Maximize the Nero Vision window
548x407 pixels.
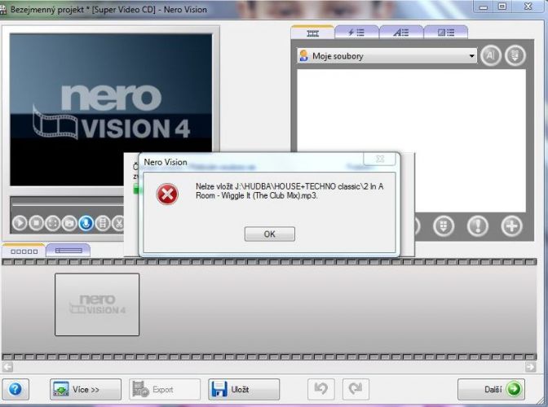coord(502,7)
